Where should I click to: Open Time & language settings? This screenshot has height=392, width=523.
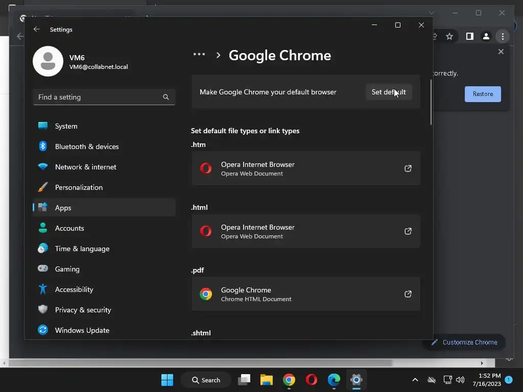click(x=104, y=249)
